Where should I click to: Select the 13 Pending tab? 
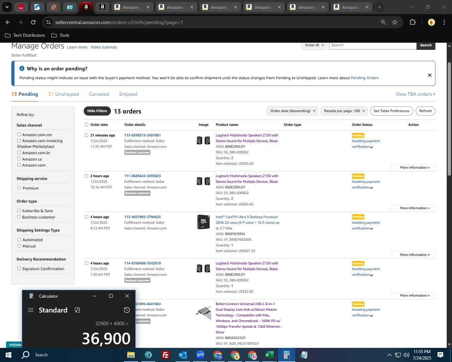tap(25, 94)
